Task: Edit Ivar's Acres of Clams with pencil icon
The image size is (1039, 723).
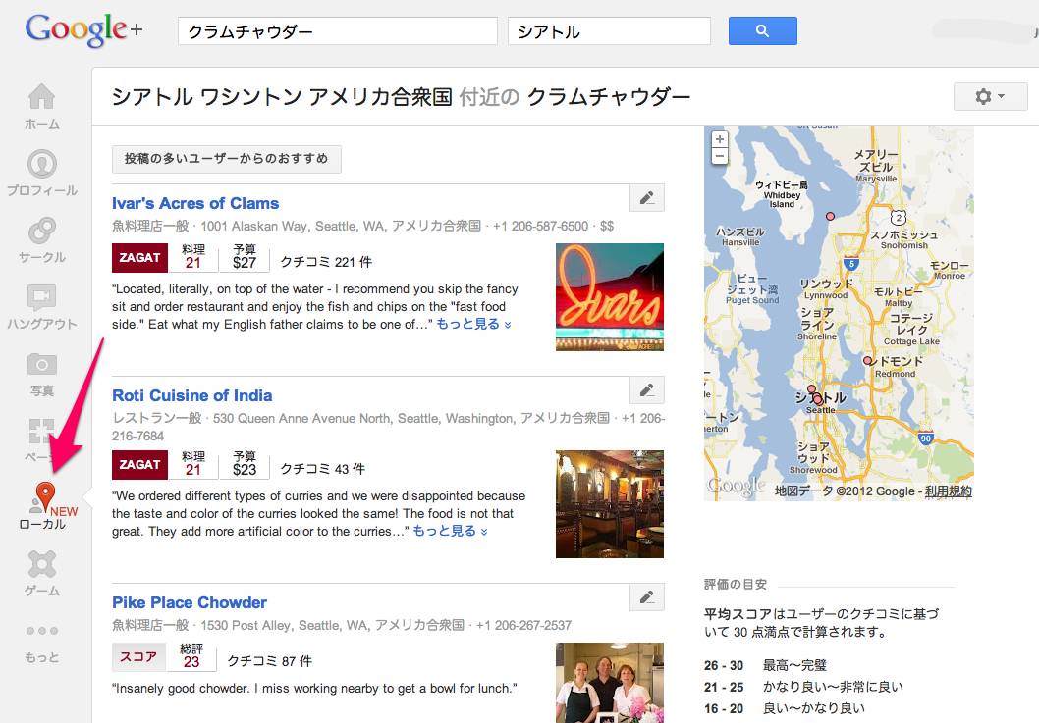Action: (x=647, y=198)
